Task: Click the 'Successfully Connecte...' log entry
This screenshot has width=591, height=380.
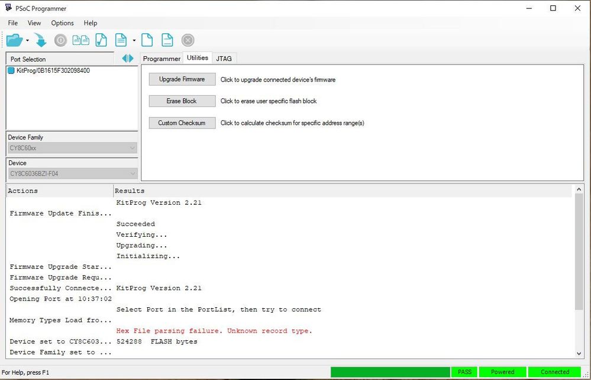Action: point(61,288)
